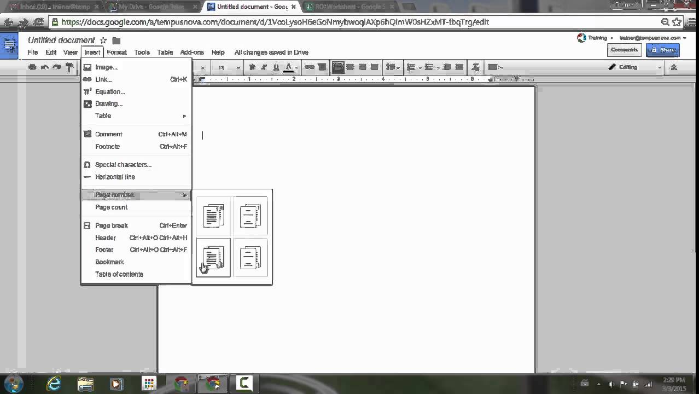Viewport: 699px width, 394px height.
Task: Open the input tools dropdown in the toolbar
Action: pos(495,67)
